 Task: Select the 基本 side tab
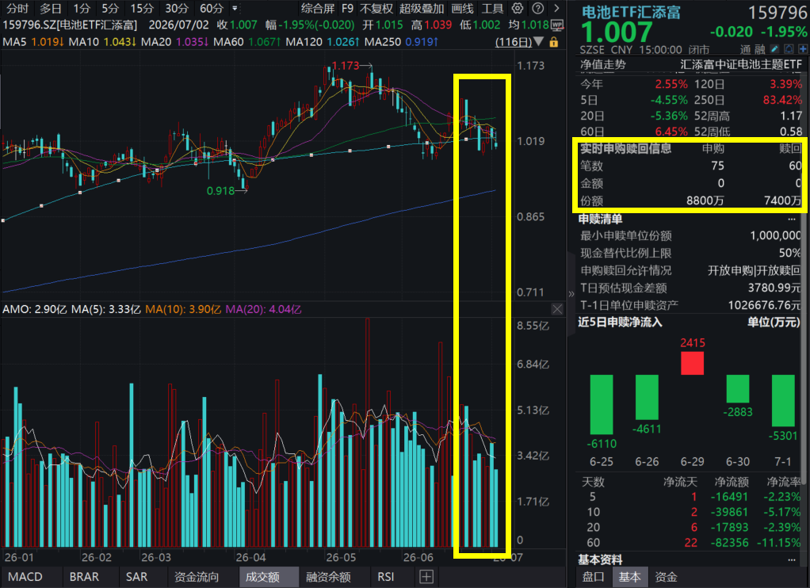(x=630, y=577)
